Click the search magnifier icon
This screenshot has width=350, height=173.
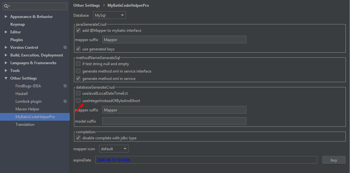tap(6, 6)
